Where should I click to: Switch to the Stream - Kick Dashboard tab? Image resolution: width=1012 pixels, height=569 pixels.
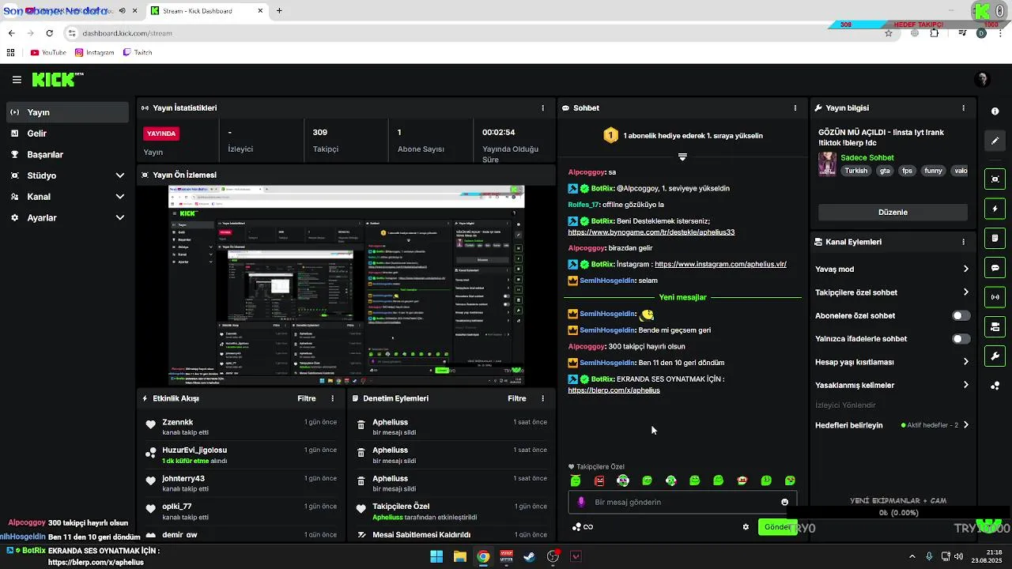pos(206,11)
